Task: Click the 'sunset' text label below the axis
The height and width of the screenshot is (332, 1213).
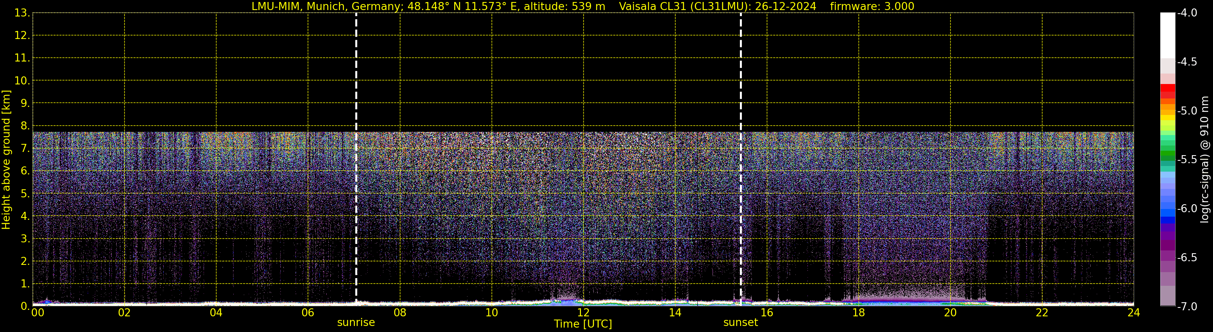Action: point(741,323)
